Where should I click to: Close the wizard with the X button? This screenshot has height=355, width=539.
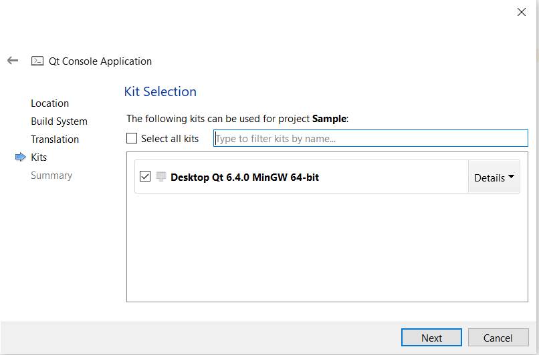[x=522, y=12]
